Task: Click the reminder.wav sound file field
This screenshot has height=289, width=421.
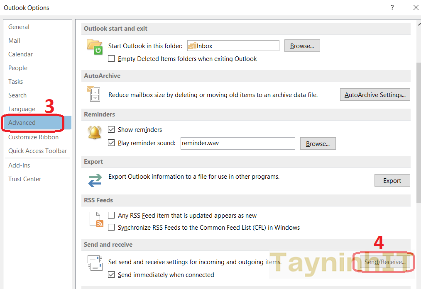Action: click(237, 143)
